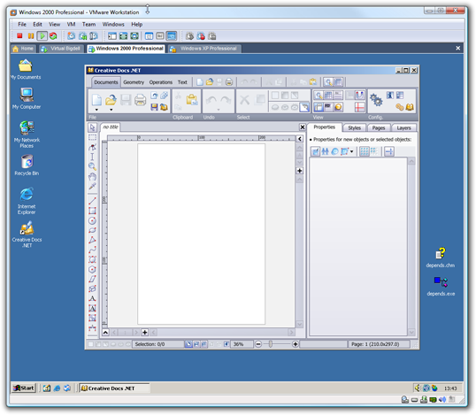Screen dimensions: 476x415
Task: Open Internet Explorer desktop icon
Action: point(27,200)
